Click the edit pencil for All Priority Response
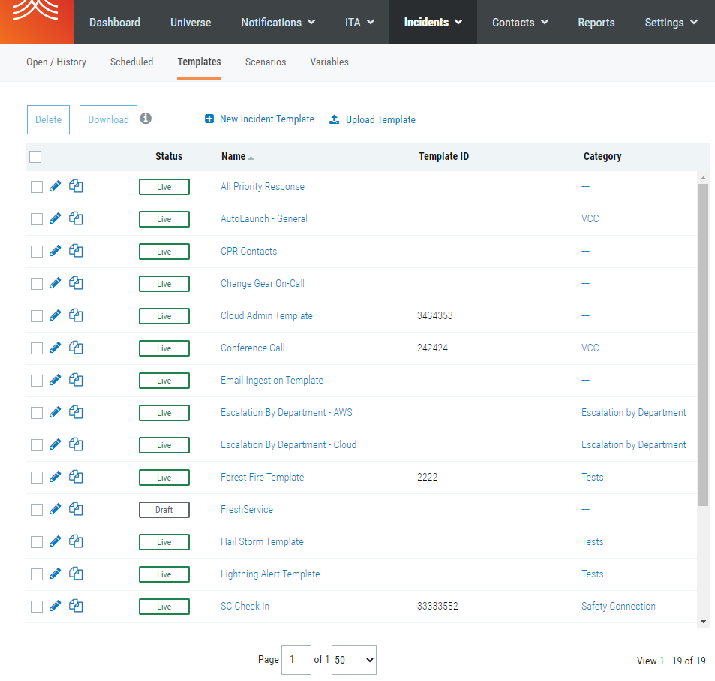The height and width of the screenshot is (681, 715). click(x=55, y=186)
